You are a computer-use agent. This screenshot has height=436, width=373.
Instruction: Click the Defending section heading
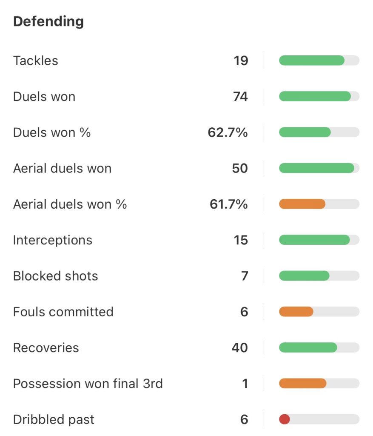click(48, 22)
